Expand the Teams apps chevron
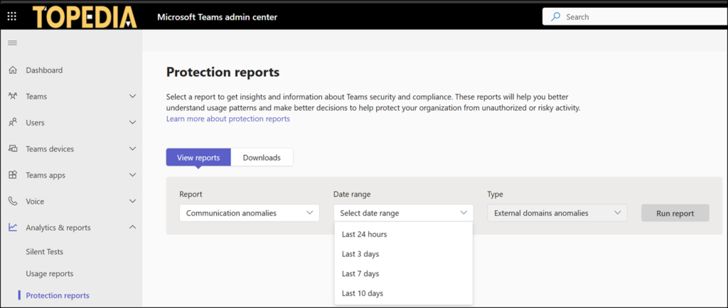 tap(132, 175)
